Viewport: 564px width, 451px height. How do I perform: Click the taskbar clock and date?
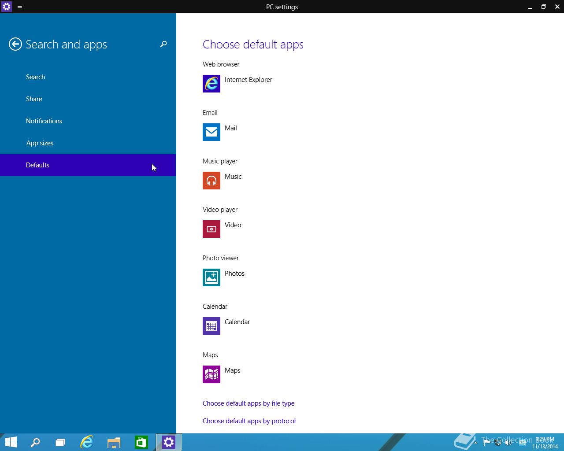545,443
